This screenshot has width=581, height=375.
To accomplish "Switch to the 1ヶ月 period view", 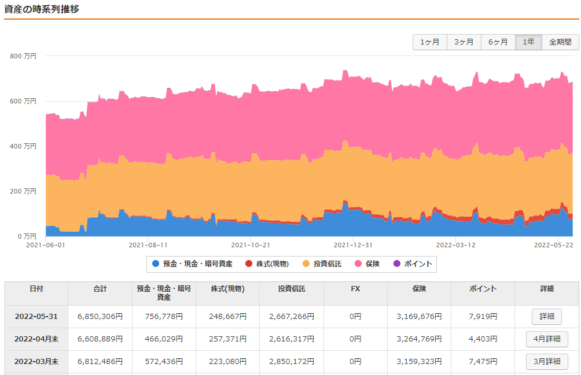I will [429, 42].
